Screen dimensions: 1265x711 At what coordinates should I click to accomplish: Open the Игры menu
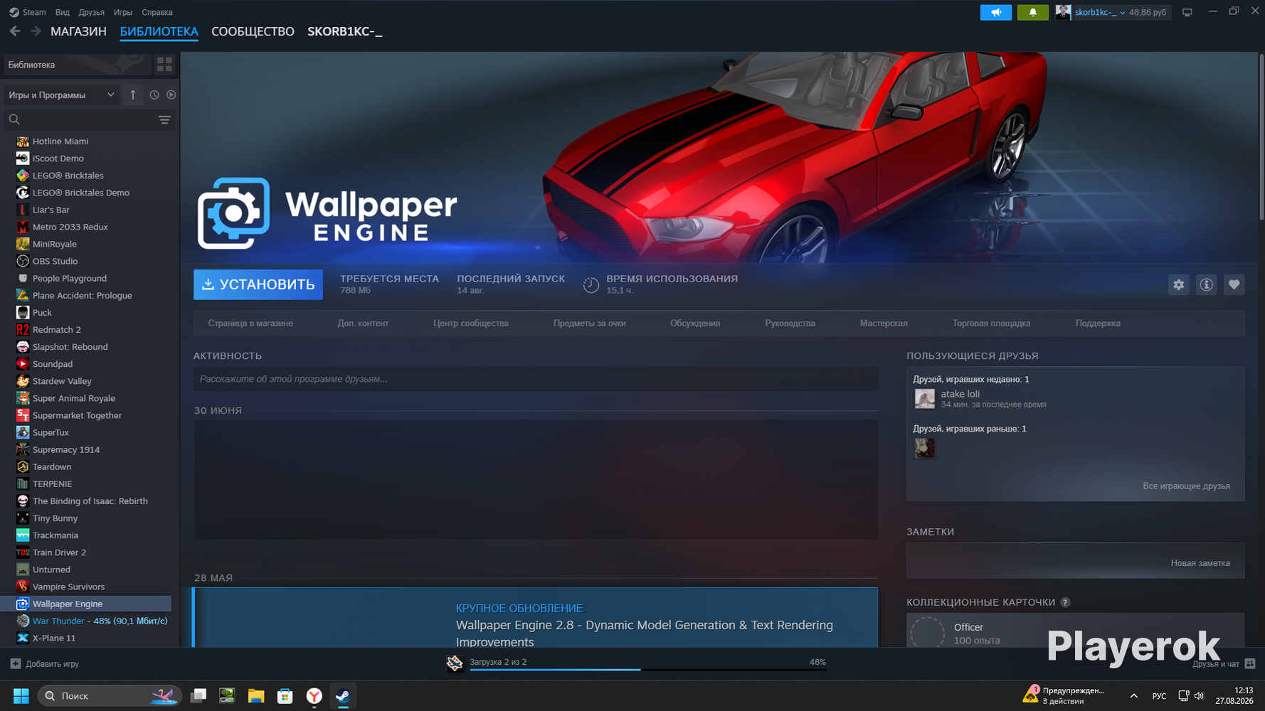click(x=123, y=12)
